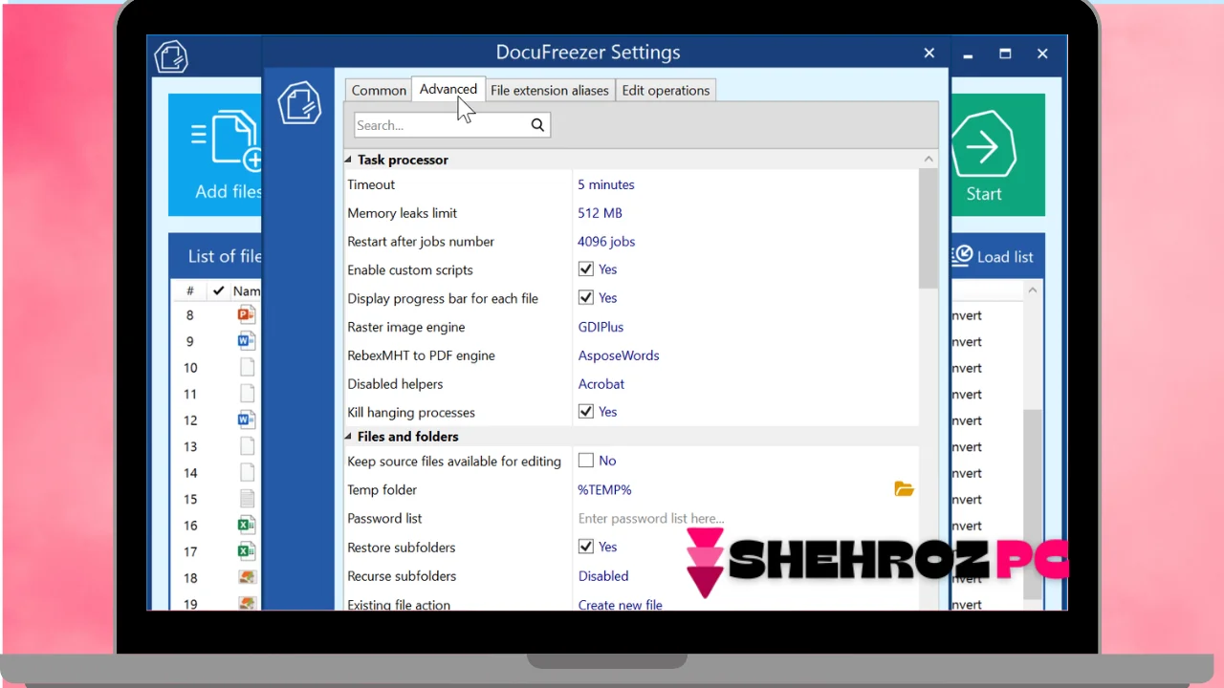Change Memory leaks limit 512 MB value
The width and height of the screenshot is (1224, 688).
click(x=600, y=213)
